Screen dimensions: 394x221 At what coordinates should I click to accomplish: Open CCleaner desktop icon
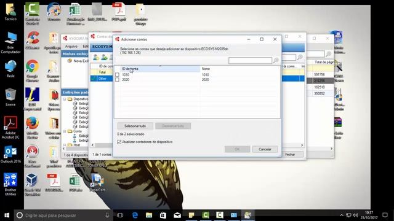pyautogui.click(x=32, y=40)
